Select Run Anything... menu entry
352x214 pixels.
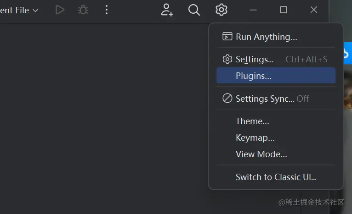[x=266, y=37]
